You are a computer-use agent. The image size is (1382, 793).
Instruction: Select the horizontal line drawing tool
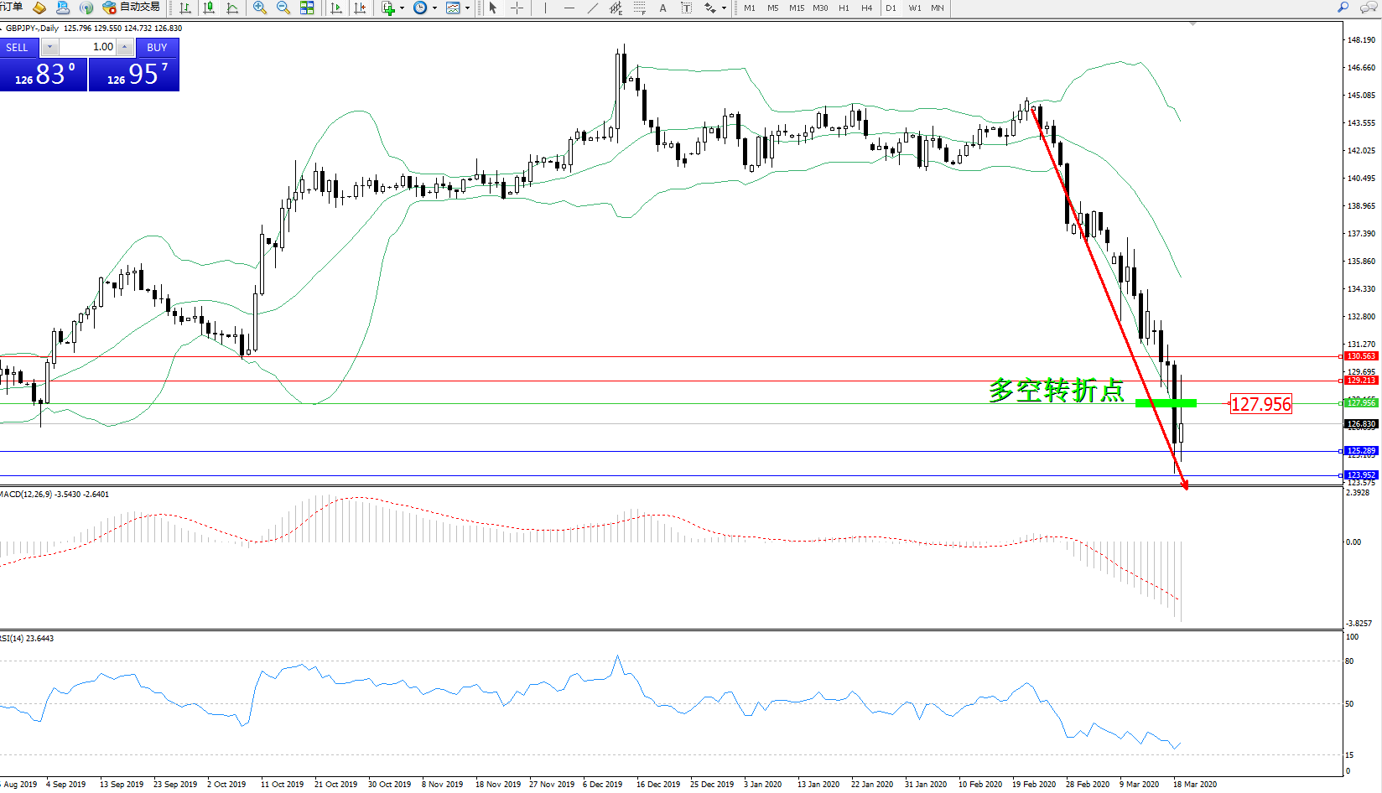pos(569,8)
